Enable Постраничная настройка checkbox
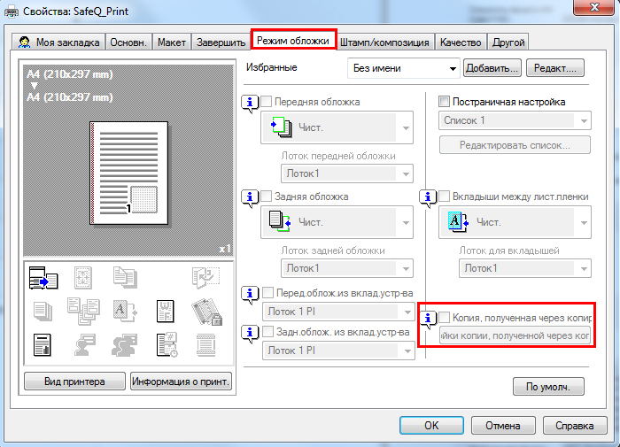Viewport: 620px width, 447px height. 445,102
